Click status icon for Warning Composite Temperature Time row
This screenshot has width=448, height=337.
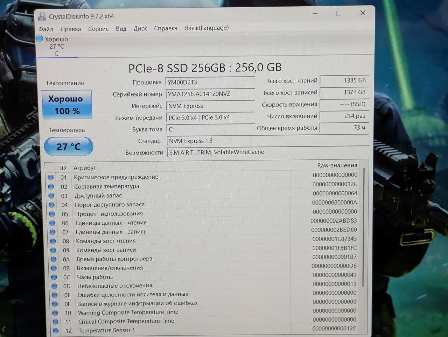(55, 313)
